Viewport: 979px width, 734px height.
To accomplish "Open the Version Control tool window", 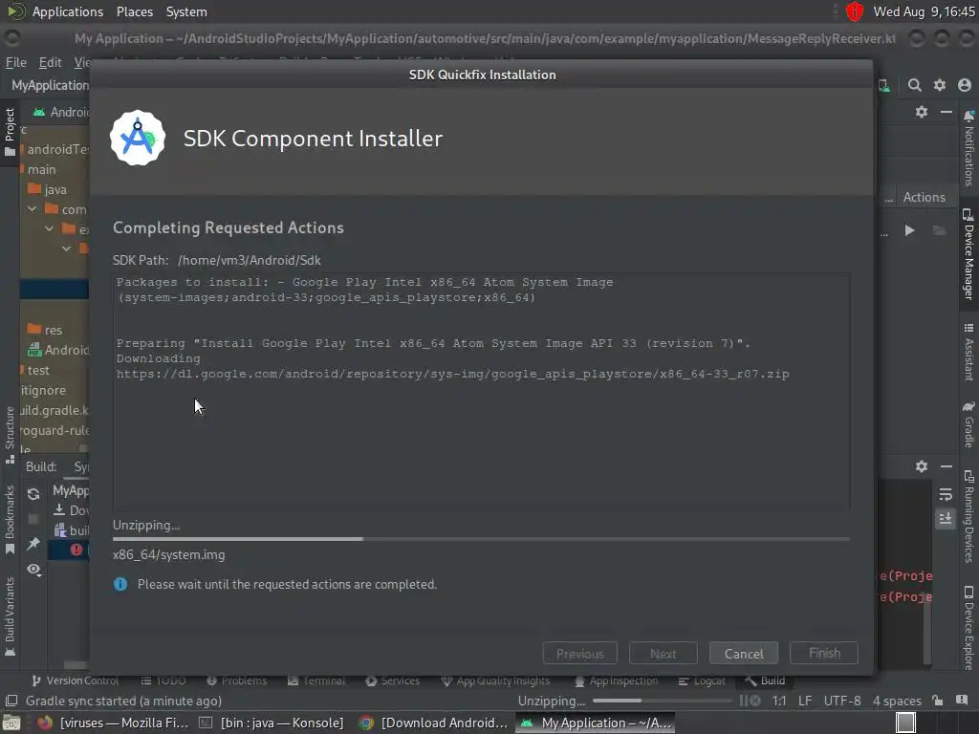I will (x=75, y=680).
